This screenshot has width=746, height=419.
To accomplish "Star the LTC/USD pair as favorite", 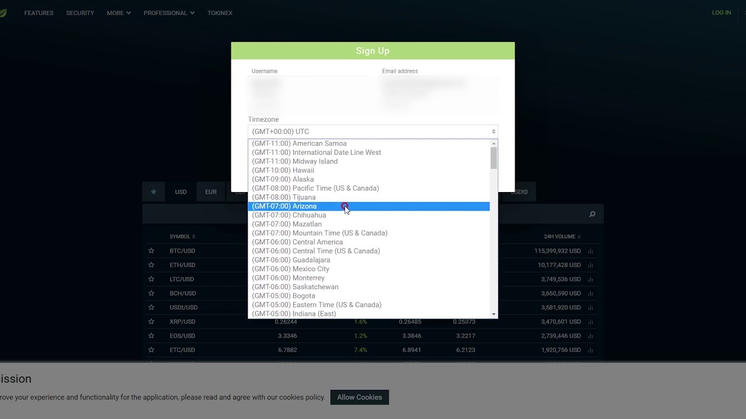I will click(x=152, y=279).
